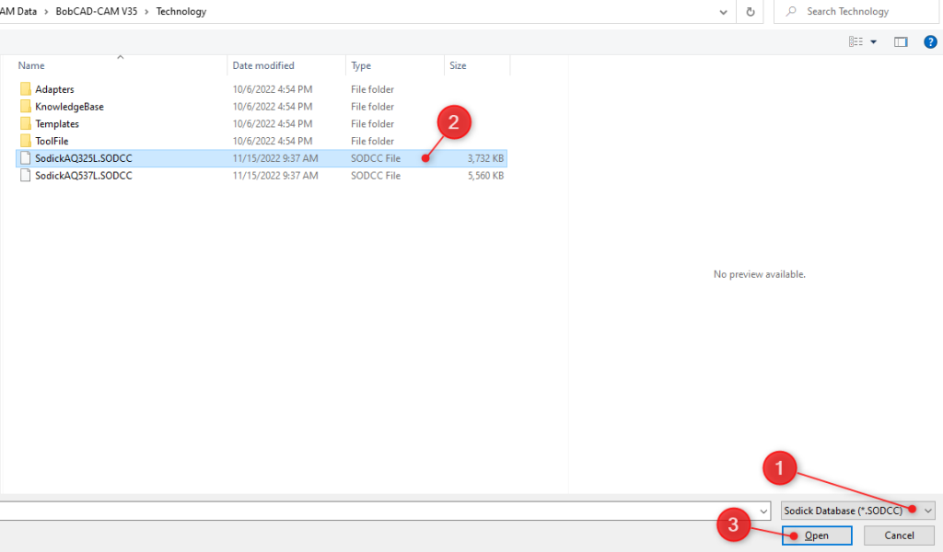Sort files by the Name column header
Image resolution: width=943 pixels, height=552 pixels.
click(31, 66)
